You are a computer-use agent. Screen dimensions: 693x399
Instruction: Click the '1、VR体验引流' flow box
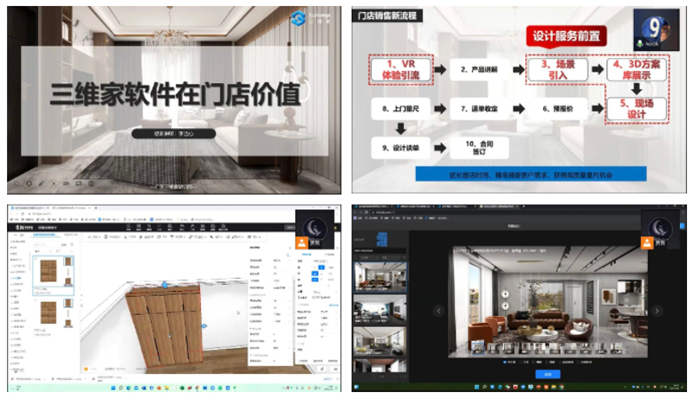(x=400, y=69)
